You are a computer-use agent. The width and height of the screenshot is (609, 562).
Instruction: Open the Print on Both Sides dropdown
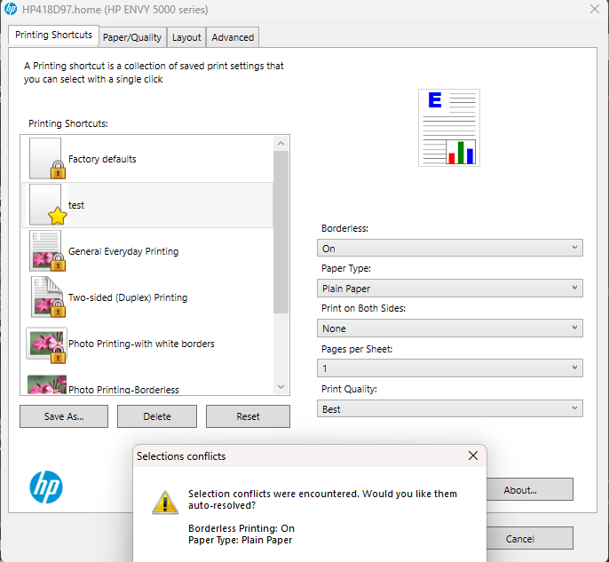(450, 328)
